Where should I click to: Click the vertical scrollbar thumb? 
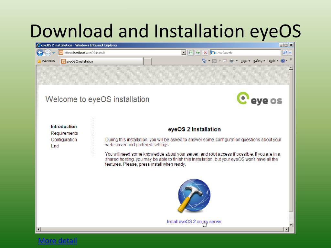(x=291, y=141)
